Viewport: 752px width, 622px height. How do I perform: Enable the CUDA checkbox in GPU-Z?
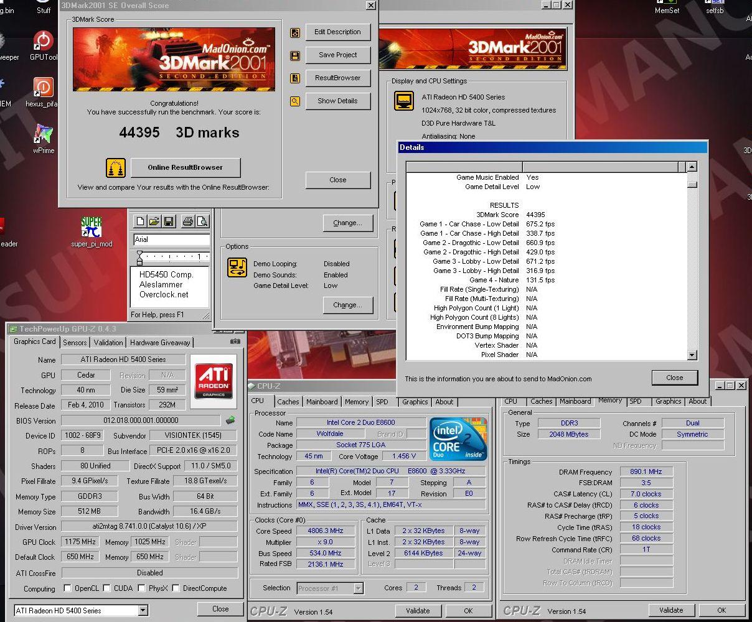pos(107,588)
